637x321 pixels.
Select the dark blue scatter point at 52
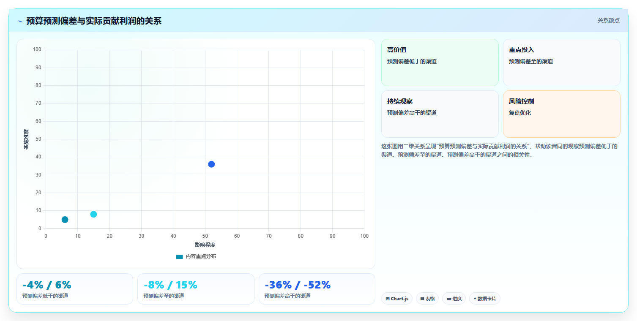point(211,164)
